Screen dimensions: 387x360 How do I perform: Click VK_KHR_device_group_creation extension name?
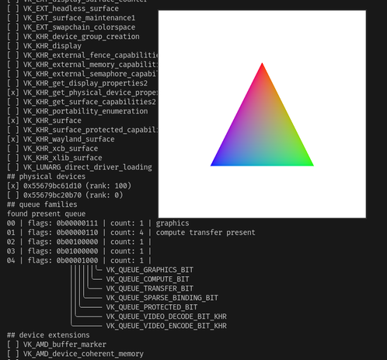[x=82, y=37]
